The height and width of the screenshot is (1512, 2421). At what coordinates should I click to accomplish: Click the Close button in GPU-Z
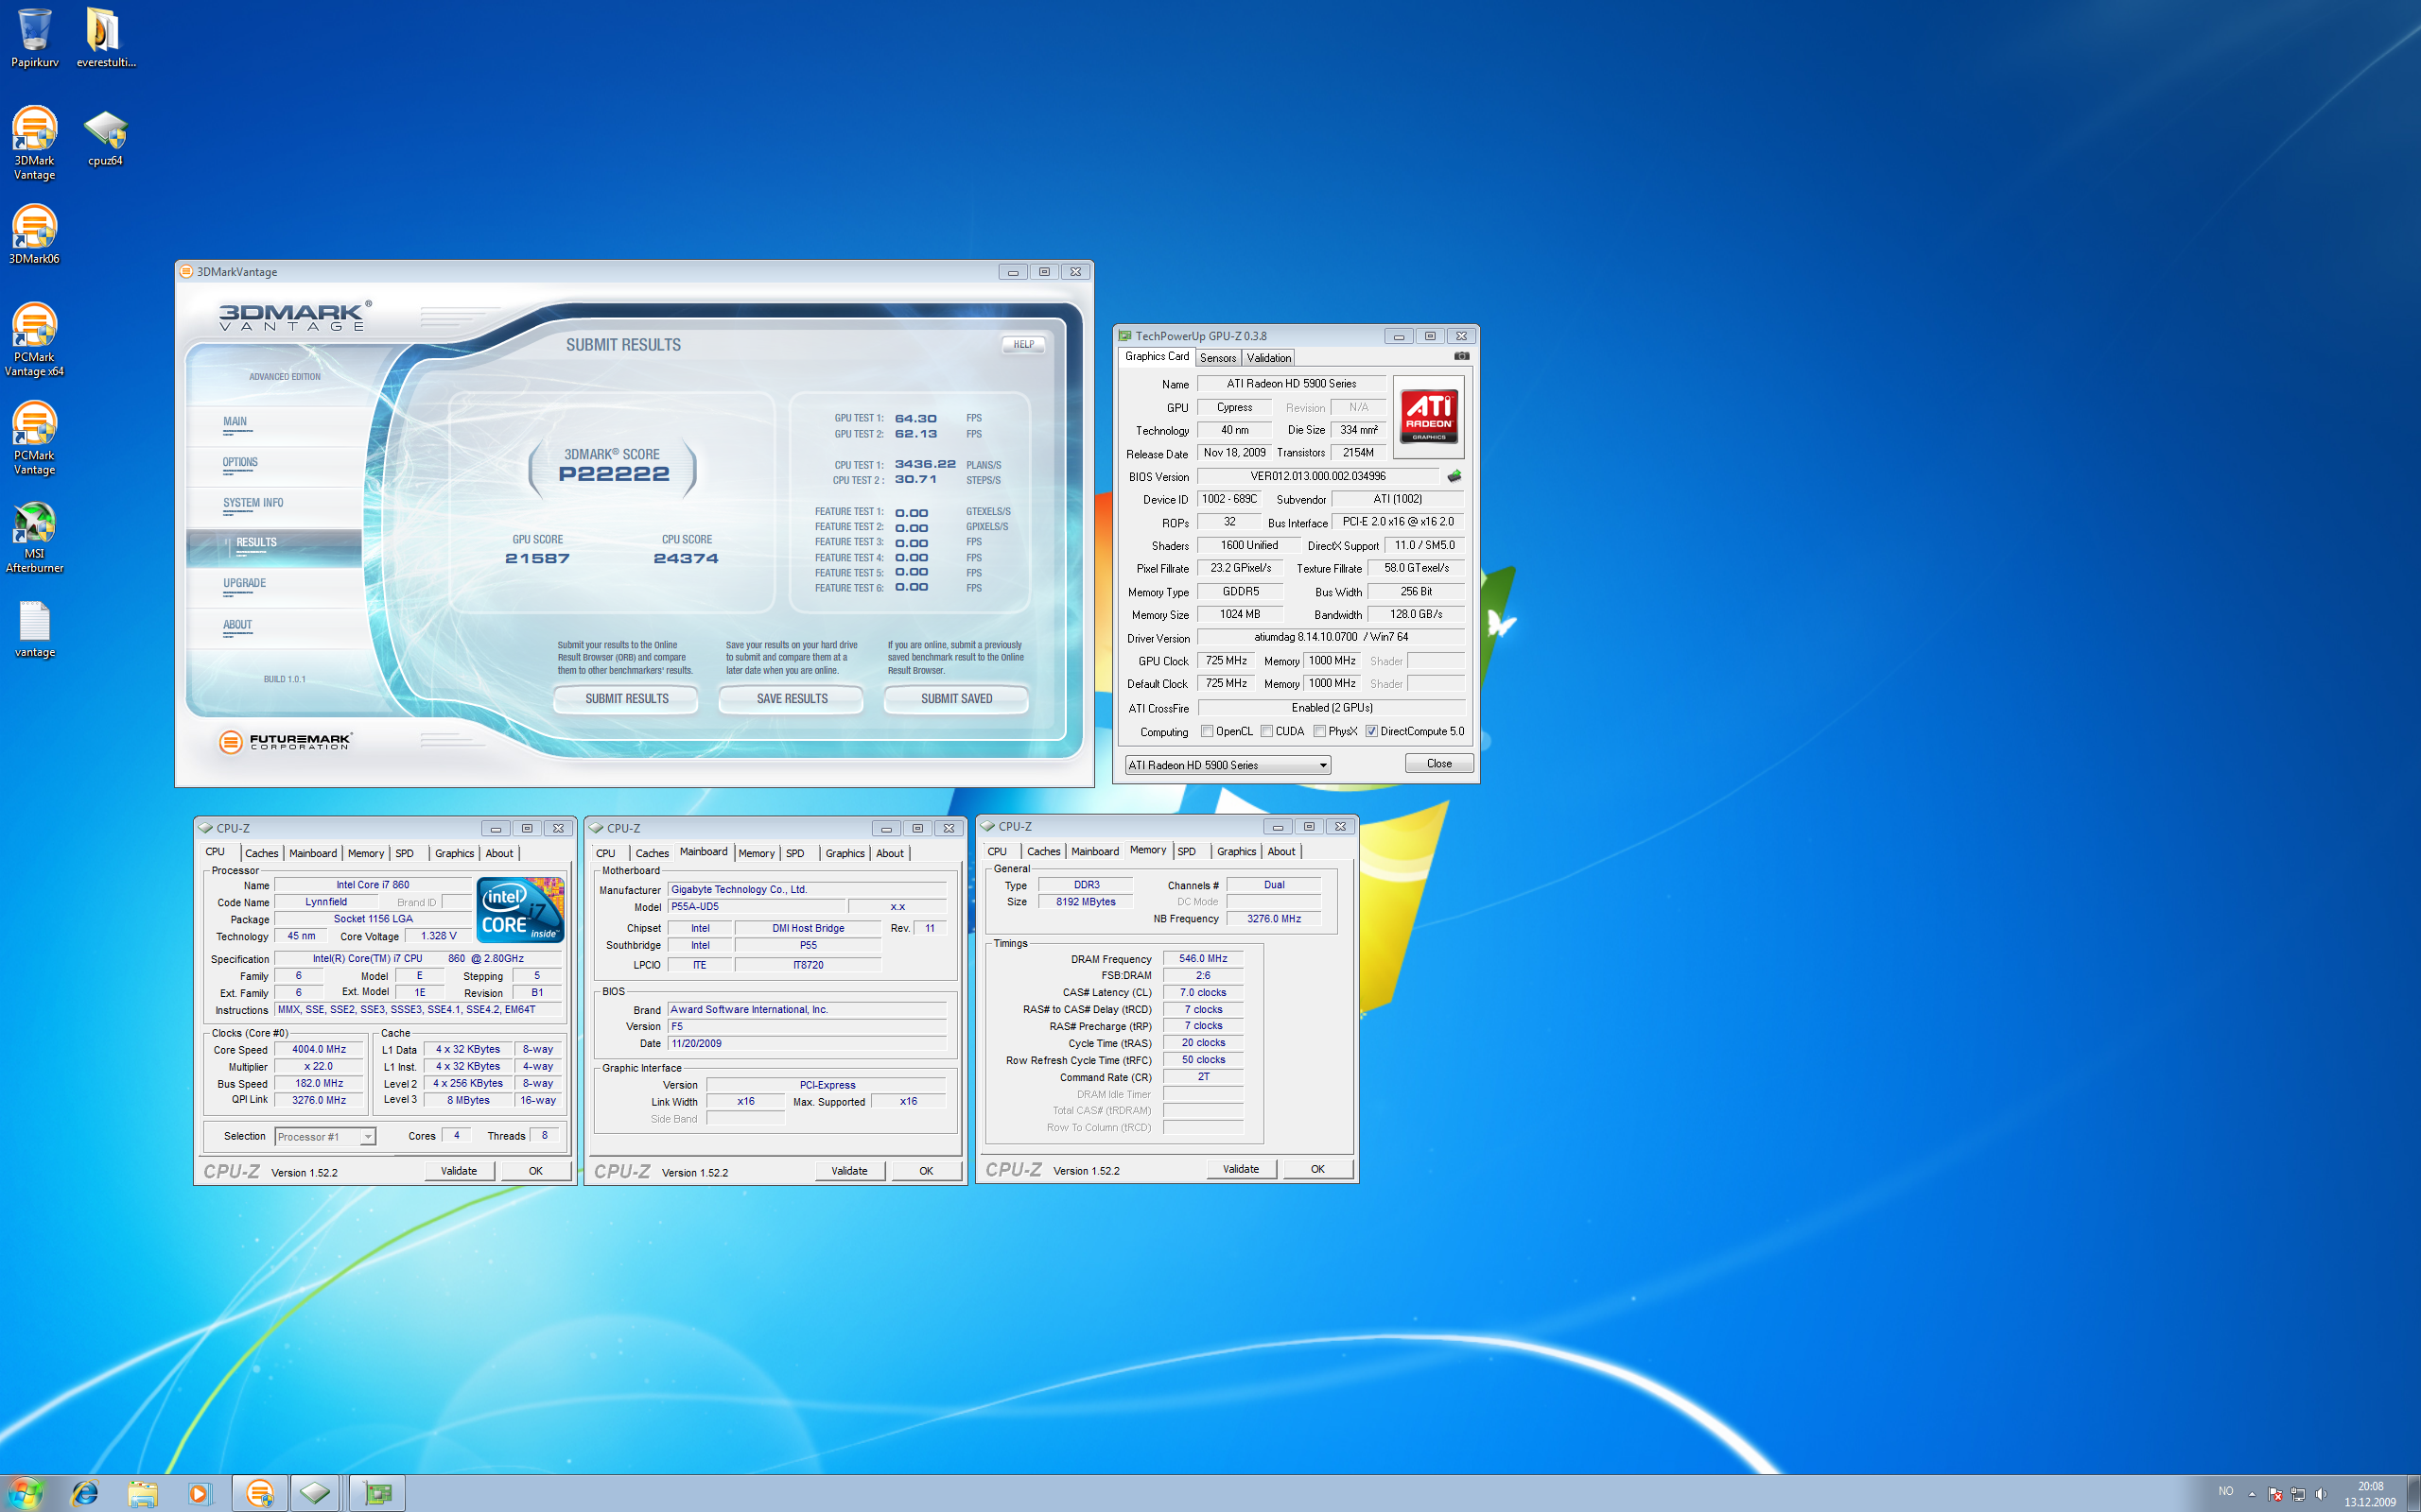click(1438, 763)
